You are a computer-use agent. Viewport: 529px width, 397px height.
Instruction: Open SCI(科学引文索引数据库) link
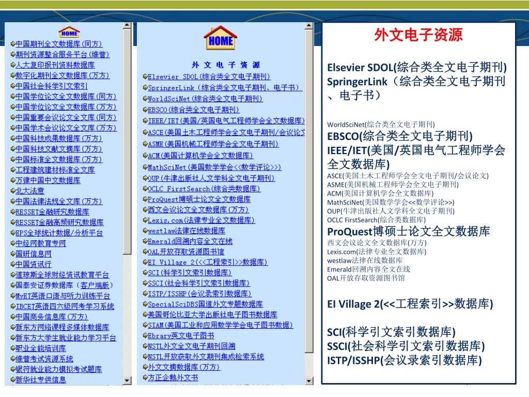point(190,272)
